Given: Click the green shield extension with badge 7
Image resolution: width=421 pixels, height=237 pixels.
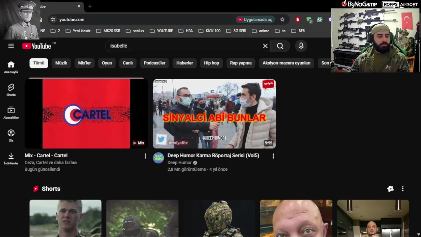Looking at the screenshot, I should [309, 20].
